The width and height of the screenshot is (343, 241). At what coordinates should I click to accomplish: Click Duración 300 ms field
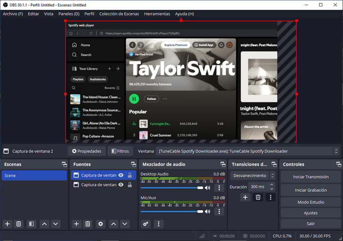click(259, 187)
